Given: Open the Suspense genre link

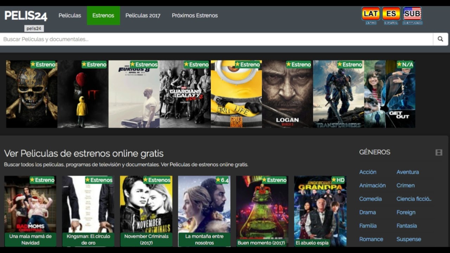Looking at the screenshot, I should coord(409,239).
